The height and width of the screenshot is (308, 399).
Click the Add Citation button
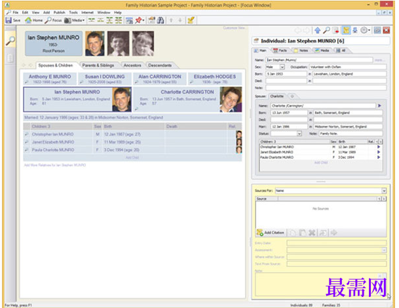point(270,233)
